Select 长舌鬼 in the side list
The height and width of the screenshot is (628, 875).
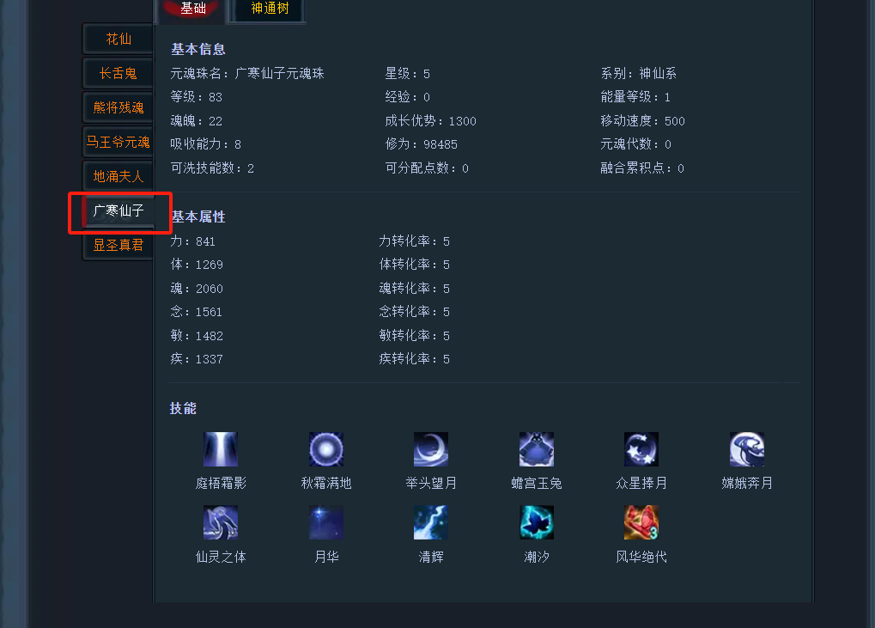coord(118,73)
